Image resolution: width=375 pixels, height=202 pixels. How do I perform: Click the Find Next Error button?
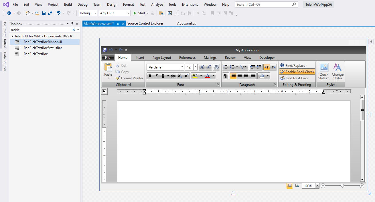pos(297,78)
